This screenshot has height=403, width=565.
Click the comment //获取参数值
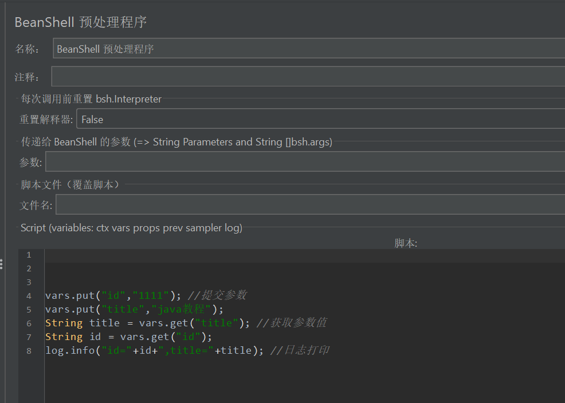[292, 323]
